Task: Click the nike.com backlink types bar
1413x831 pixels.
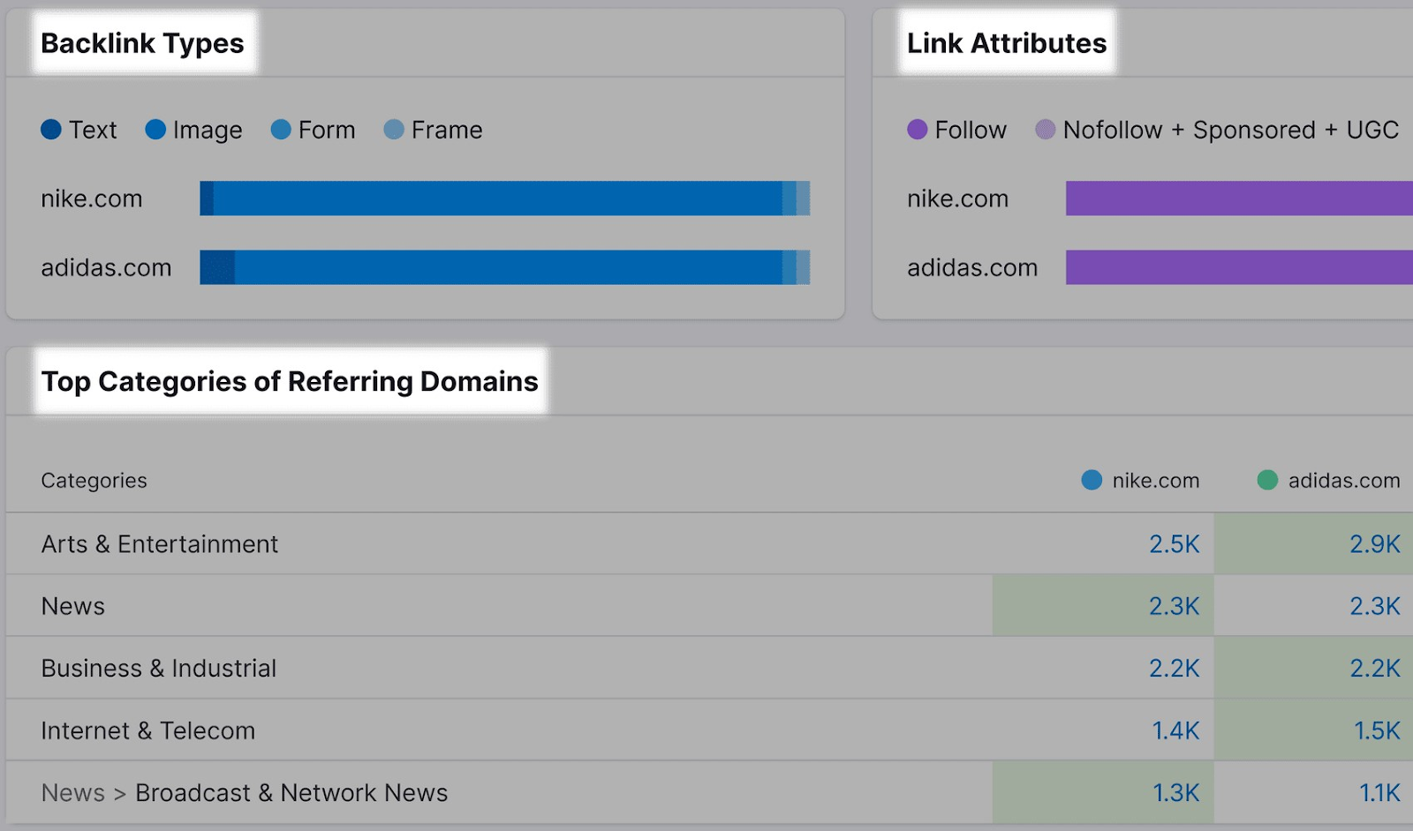Action: [x=503, y=198]
